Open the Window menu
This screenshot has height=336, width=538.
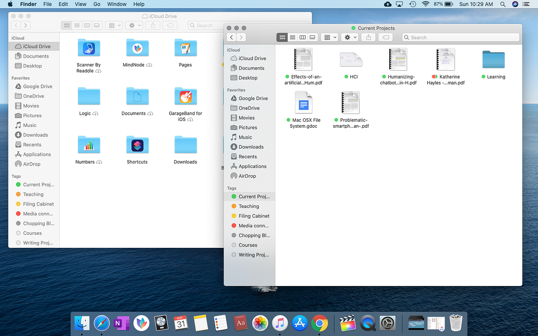(x=116, y=4)
